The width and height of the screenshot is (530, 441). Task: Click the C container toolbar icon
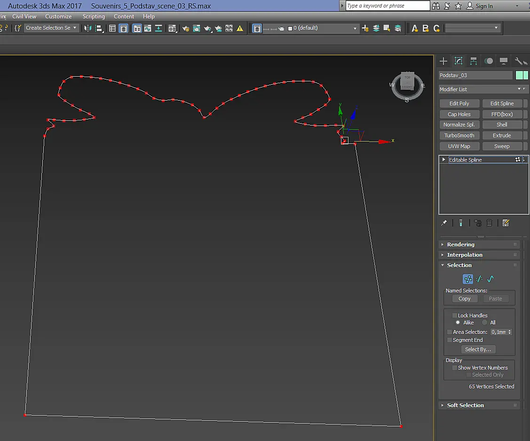pyautogui.click(x=436, y=28)
